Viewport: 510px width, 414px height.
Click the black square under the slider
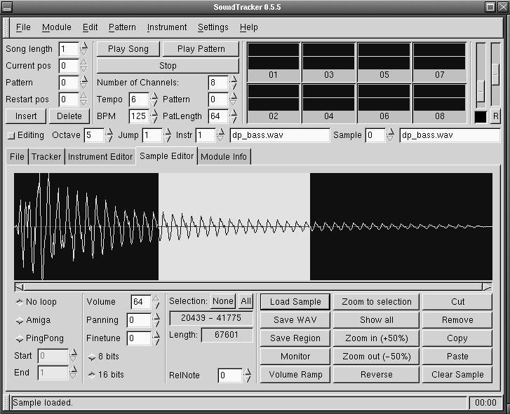pyautogui.click(x=481, y=116)
